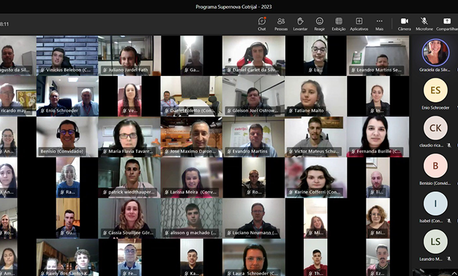Click muted mic icon on Karine Cofferri tile
Image resolution: width=458 pixels, height=276 pixels.
291,192
